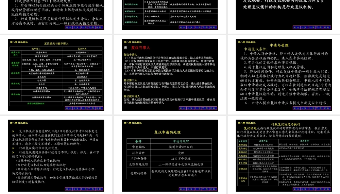Click 主页 on the 复议申请的处理 slide

tap(190, 189)
